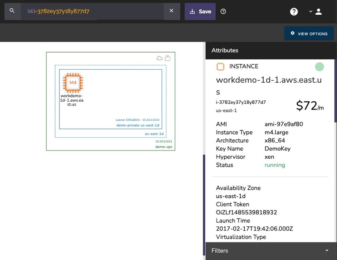Viewport: 337px width, 260px height.
Task: Click the lock icon in demo-vpc
Action: coord(168,58)
